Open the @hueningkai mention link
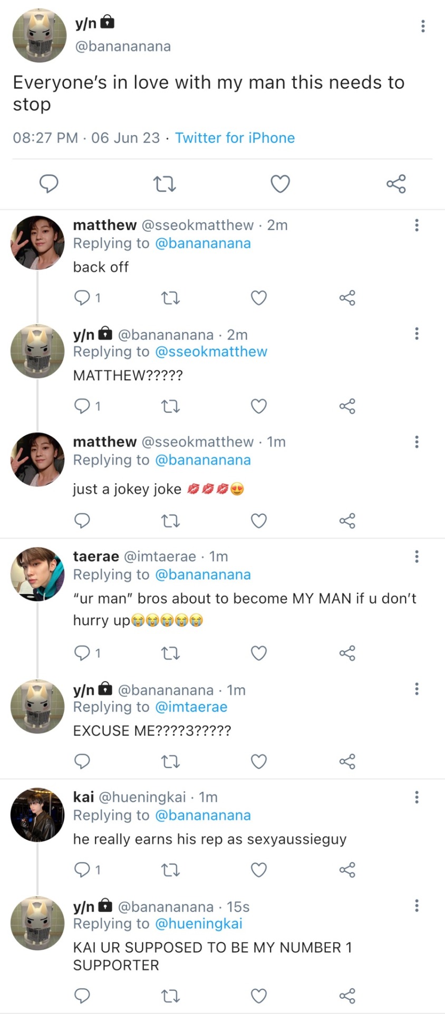445x1014 pixels. click(199, 924)
